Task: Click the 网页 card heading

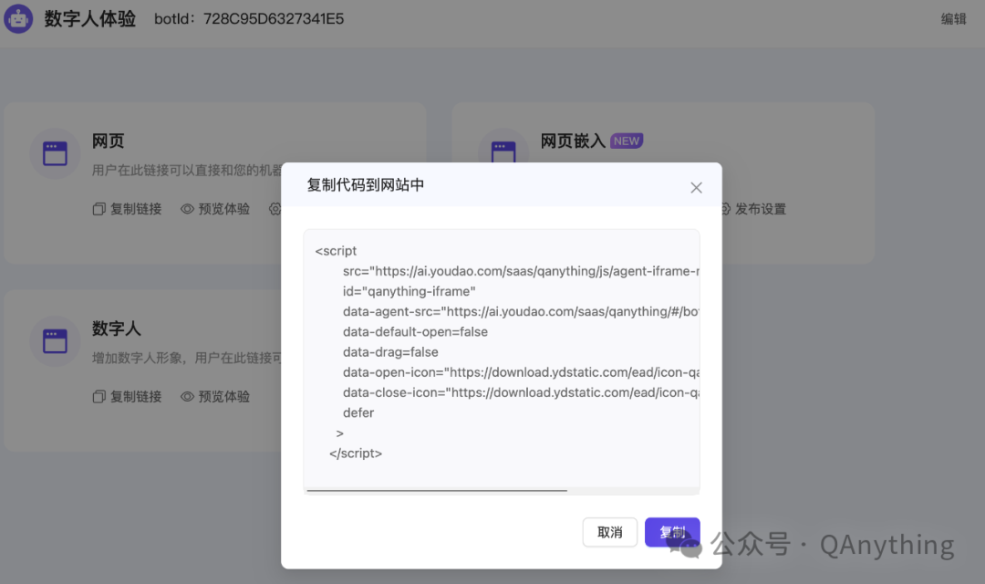Action: (108, 141)
